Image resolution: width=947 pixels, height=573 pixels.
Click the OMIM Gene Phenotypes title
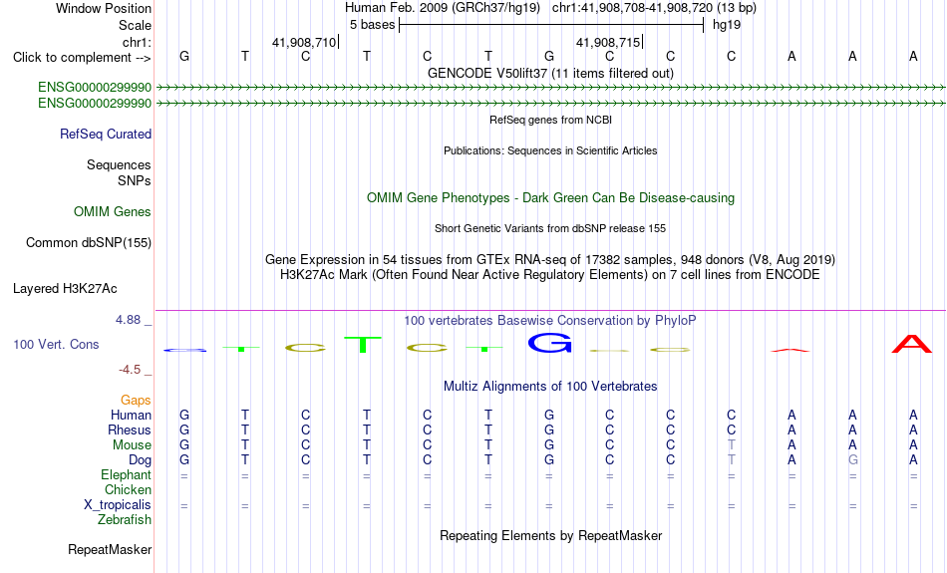550,198
